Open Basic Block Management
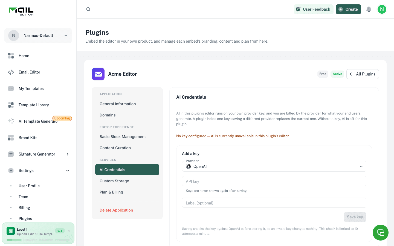 click(x=127, y=137)
